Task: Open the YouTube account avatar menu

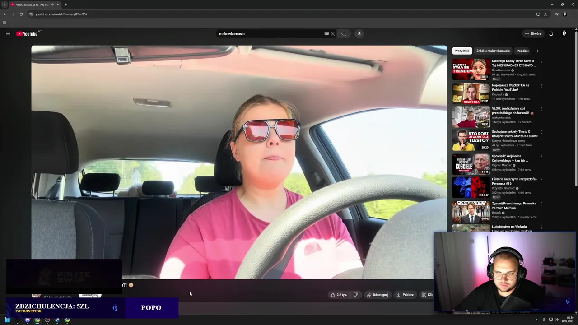Action: point(564,34)
